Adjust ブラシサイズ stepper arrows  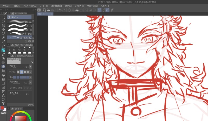pyautogui.click(x=28, y=67)
